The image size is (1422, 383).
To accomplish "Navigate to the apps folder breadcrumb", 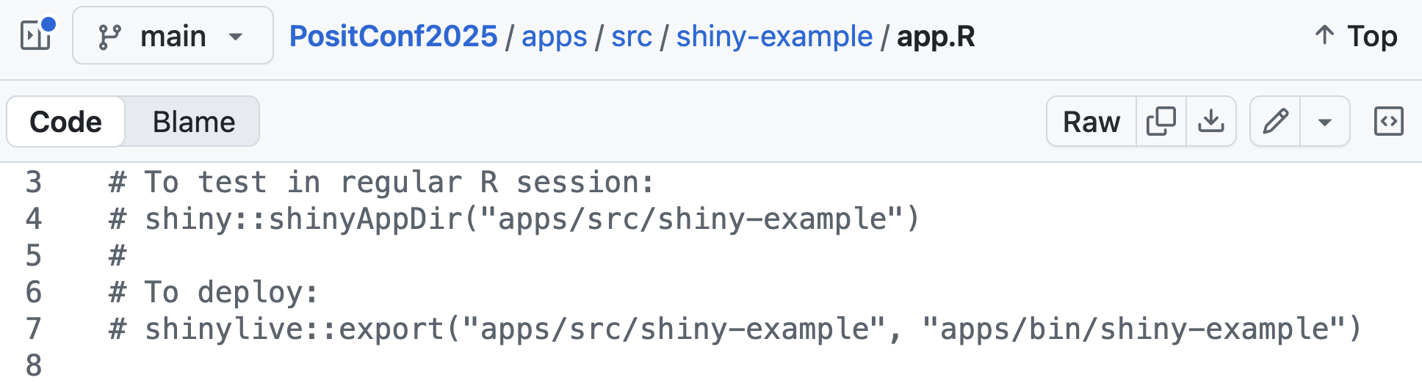I will pos(554,36).
